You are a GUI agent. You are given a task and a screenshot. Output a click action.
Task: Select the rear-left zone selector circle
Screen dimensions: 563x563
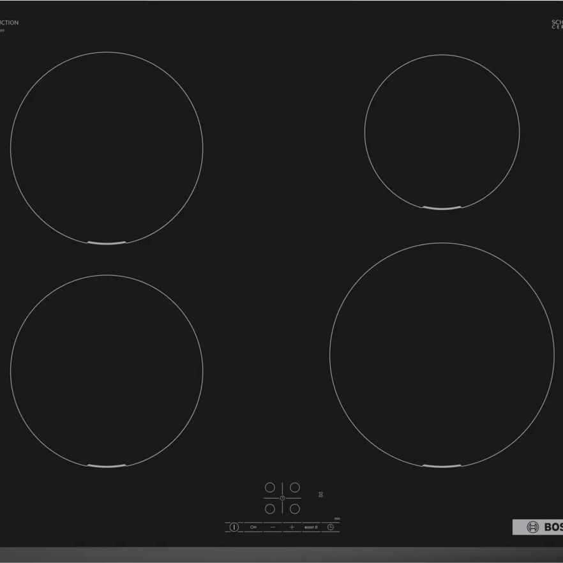pos(269,488)
